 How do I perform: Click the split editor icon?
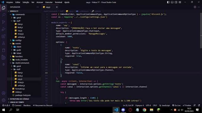tap(195, 7)
